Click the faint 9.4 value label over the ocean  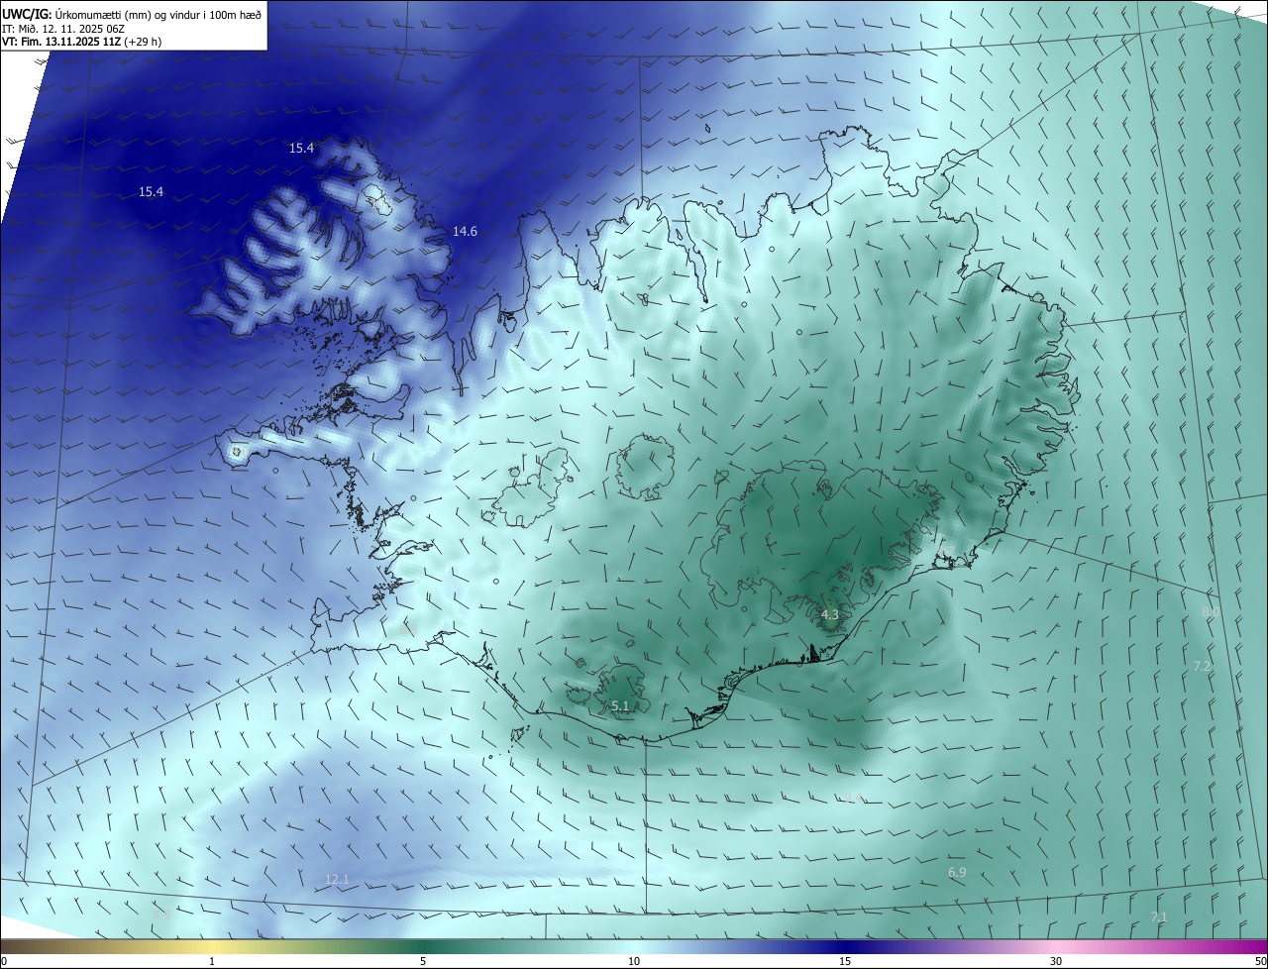pyautogui.click(x=852, y=798)
